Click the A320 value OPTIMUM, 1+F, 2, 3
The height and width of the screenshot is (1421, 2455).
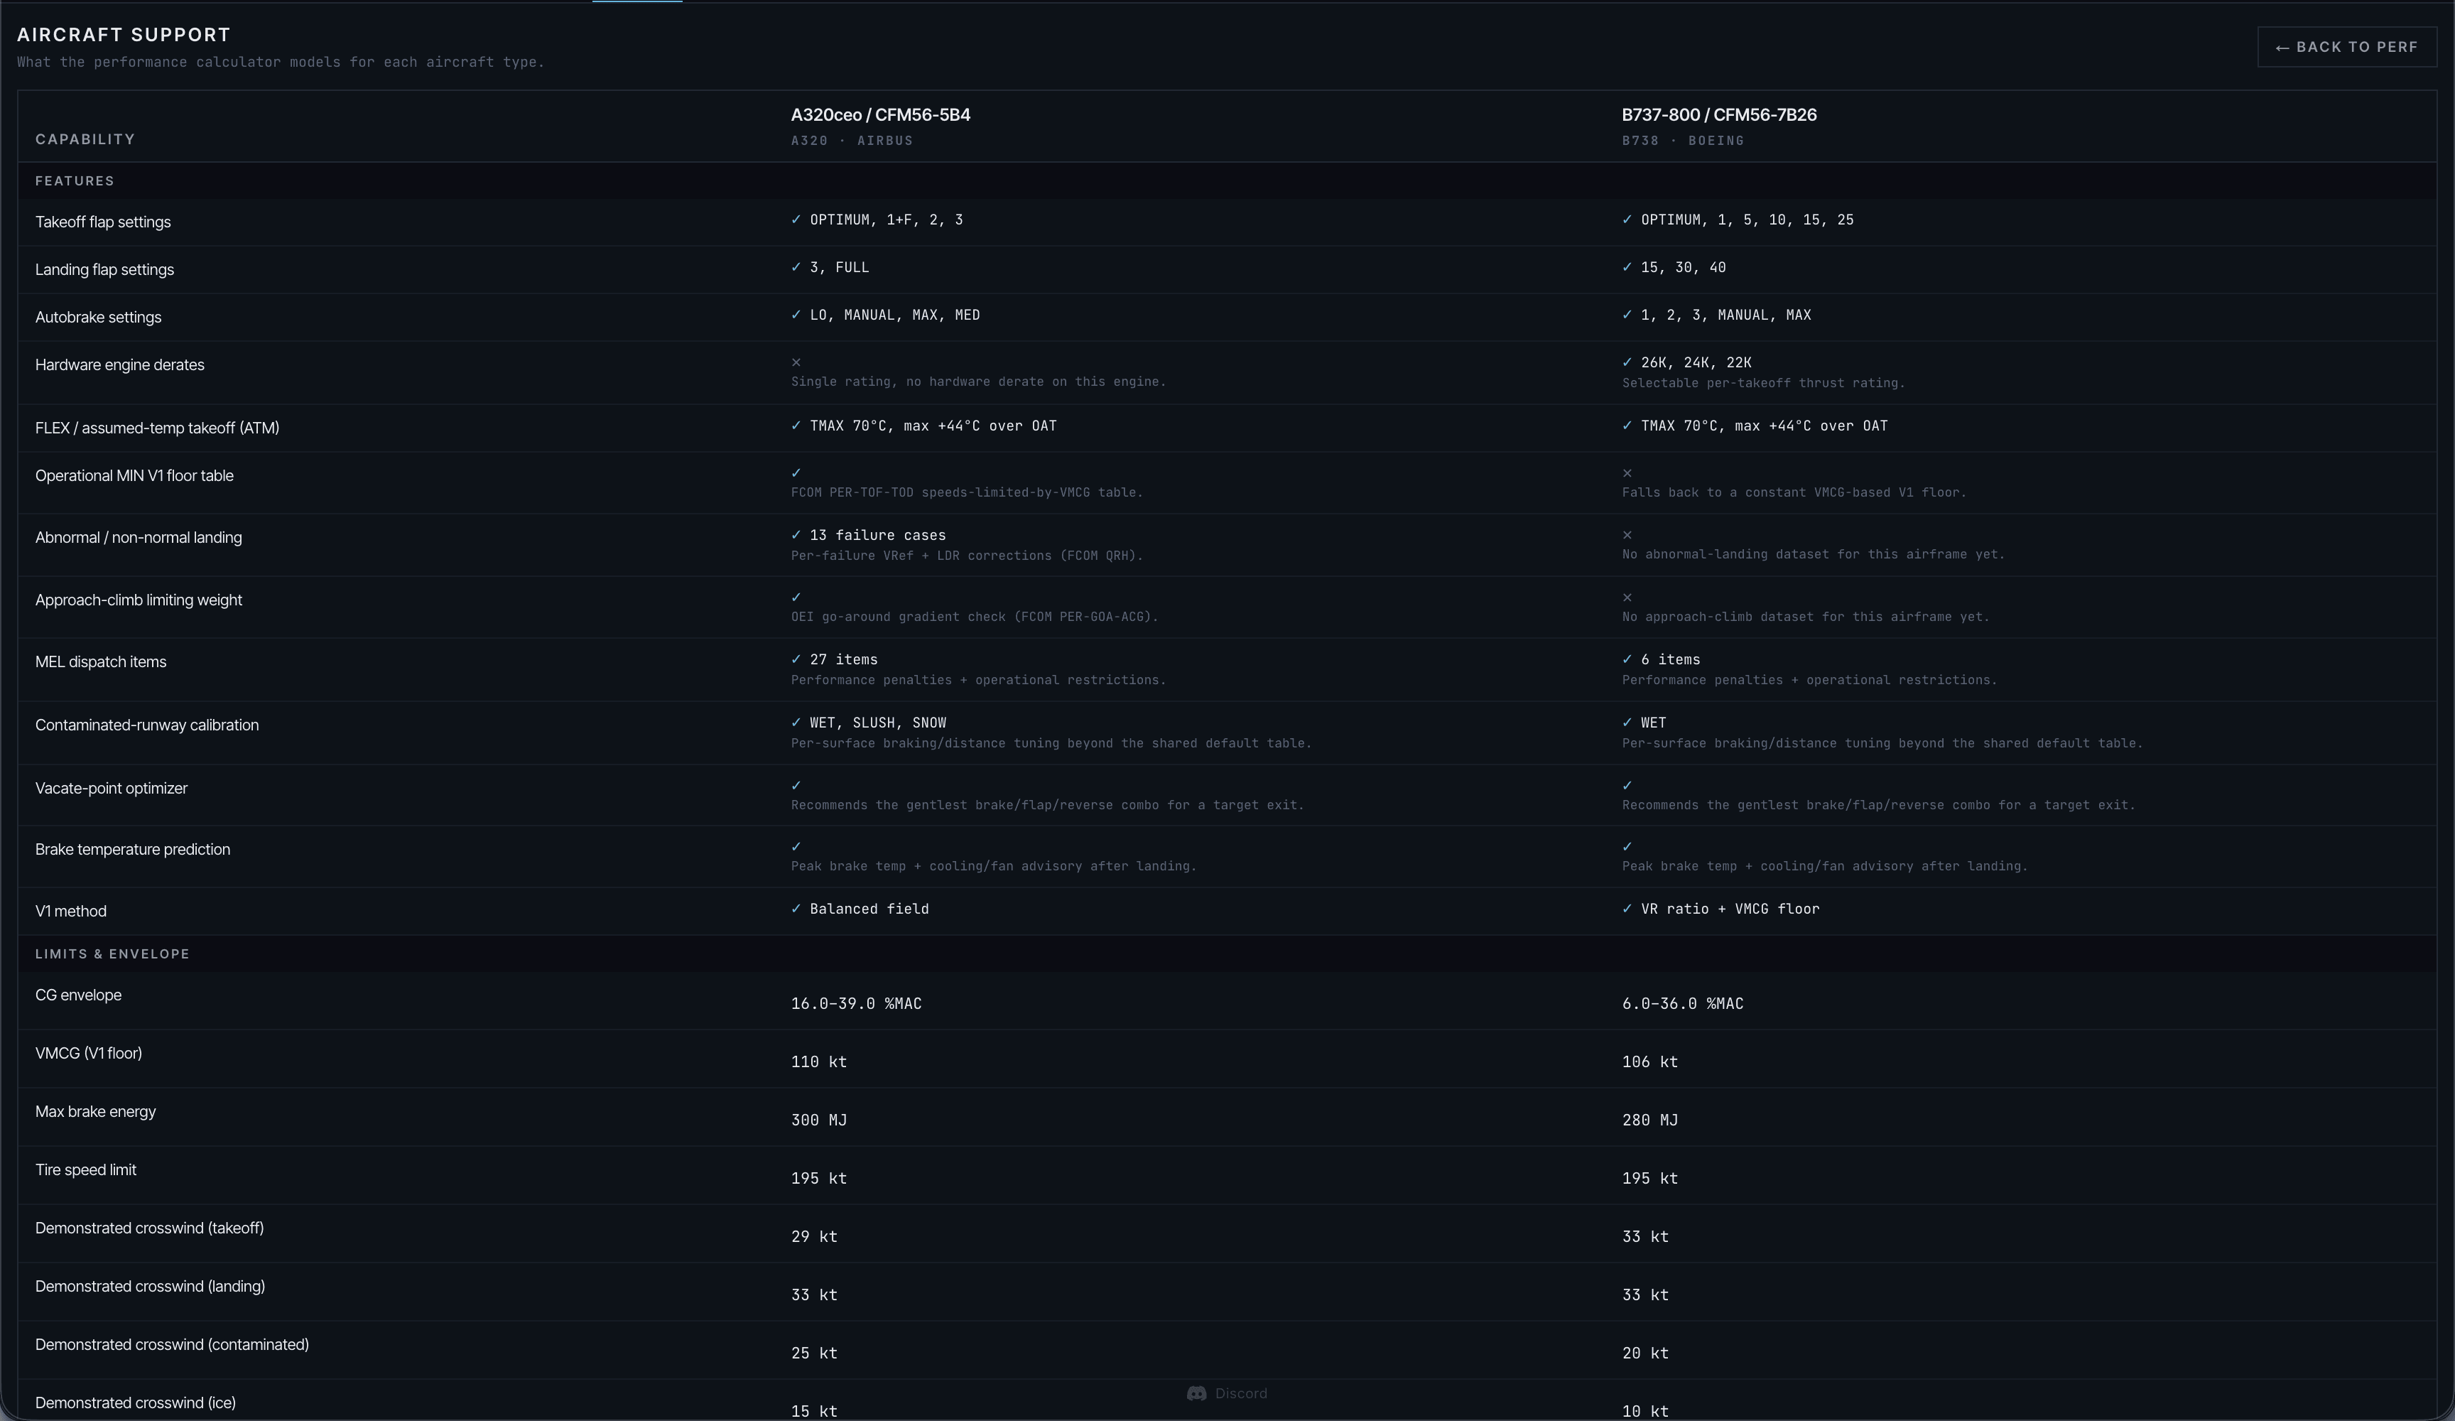coord(887,220)
